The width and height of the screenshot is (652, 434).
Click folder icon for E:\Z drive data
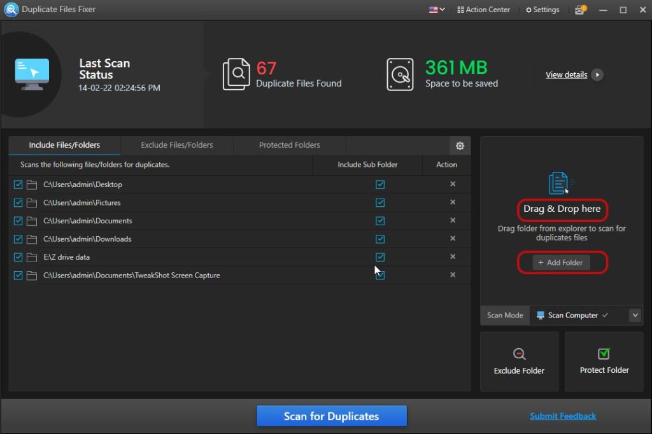[32, 257]
